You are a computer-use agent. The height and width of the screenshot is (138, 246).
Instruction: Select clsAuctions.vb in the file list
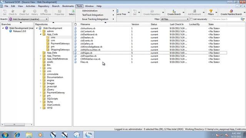tap(88, 28)
